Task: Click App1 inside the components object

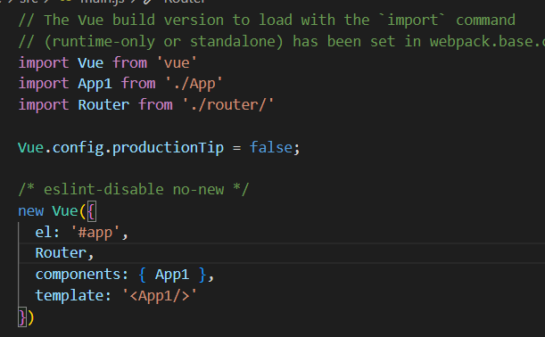Action: point(172,275)
